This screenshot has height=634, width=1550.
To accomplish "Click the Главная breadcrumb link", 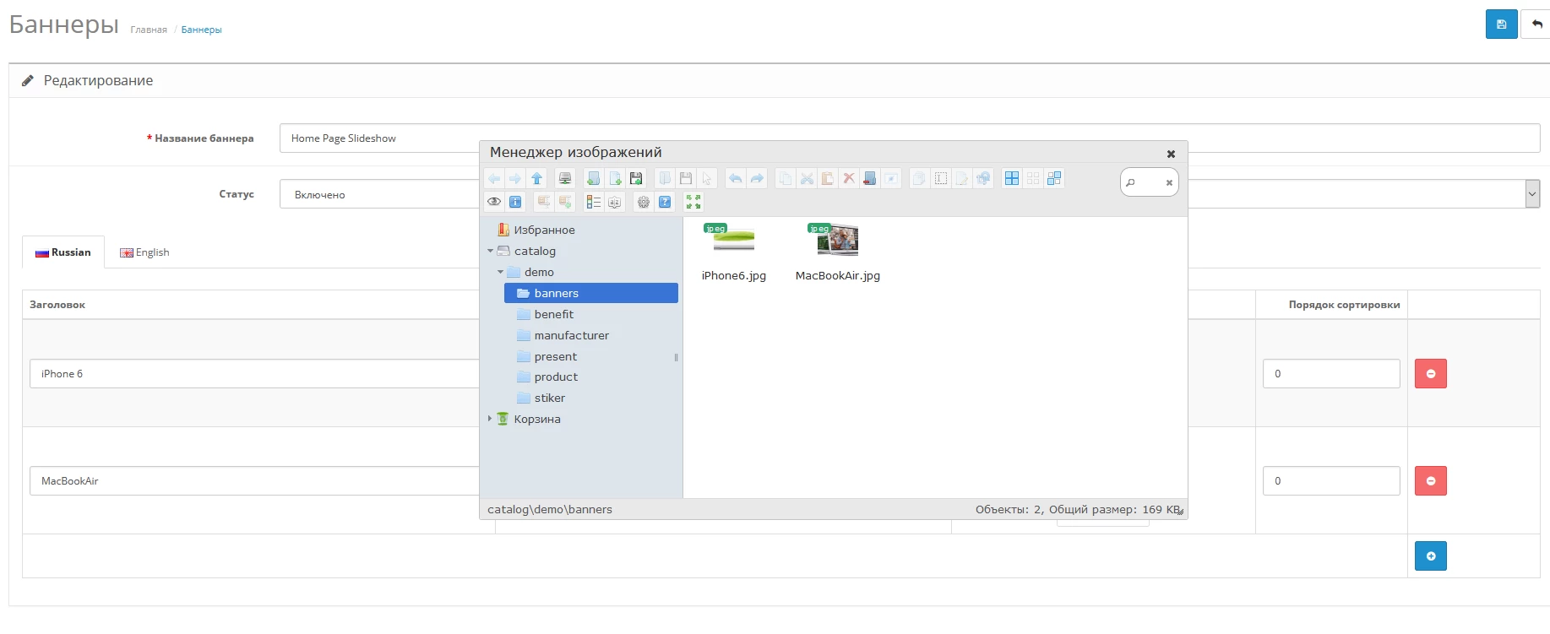I will pos(149,30).
